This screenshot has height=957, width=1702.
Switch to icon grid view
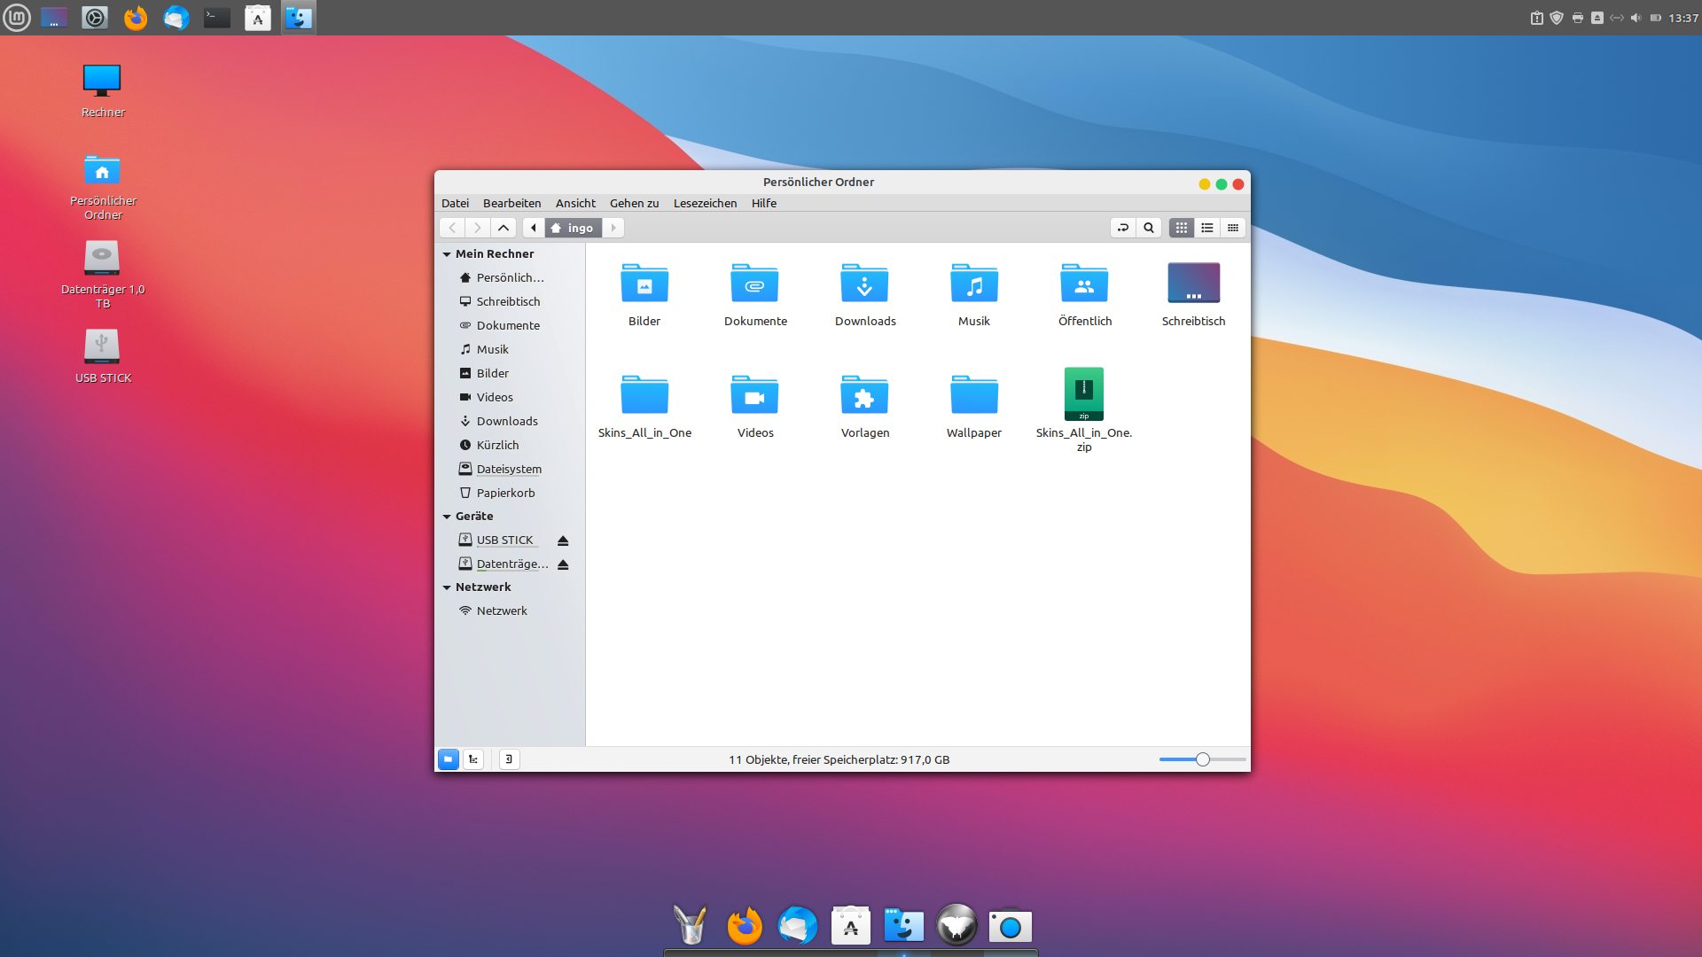[1182, 228]
